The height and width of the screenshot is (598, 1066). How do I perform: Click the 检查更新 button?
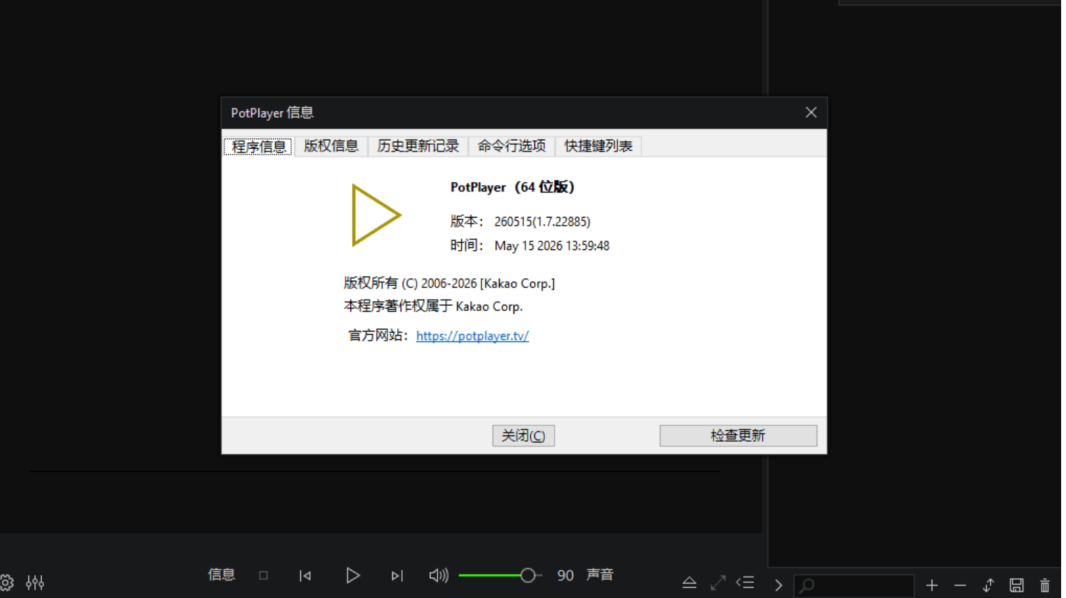tap(738, 436)
